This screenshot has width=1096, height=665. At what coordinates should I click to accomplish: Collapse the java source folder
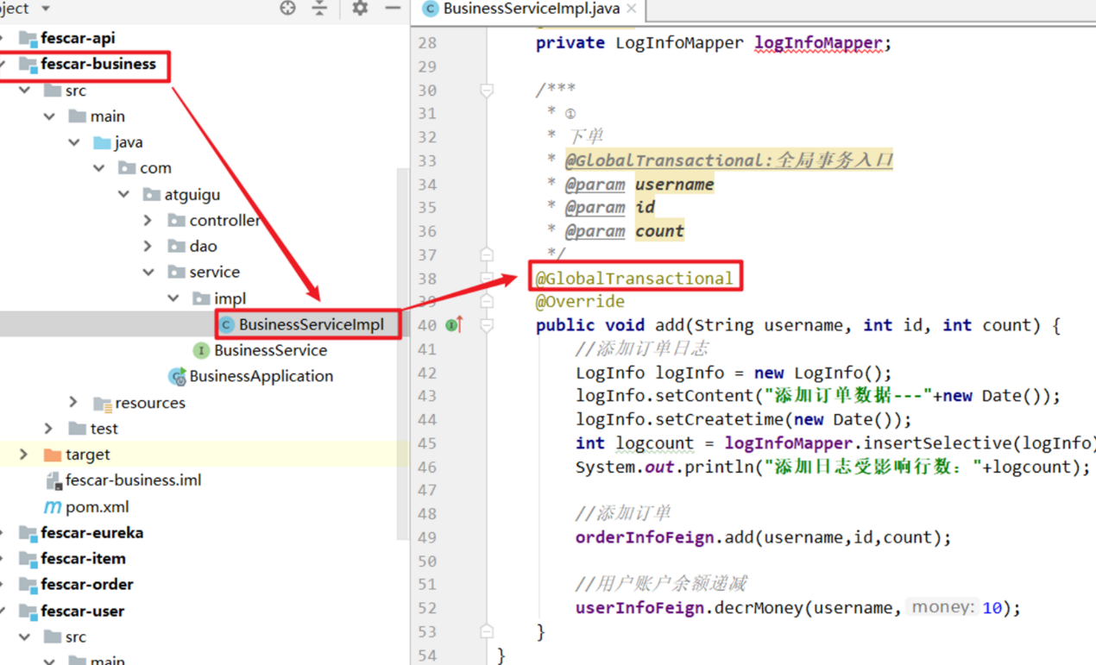74,142
